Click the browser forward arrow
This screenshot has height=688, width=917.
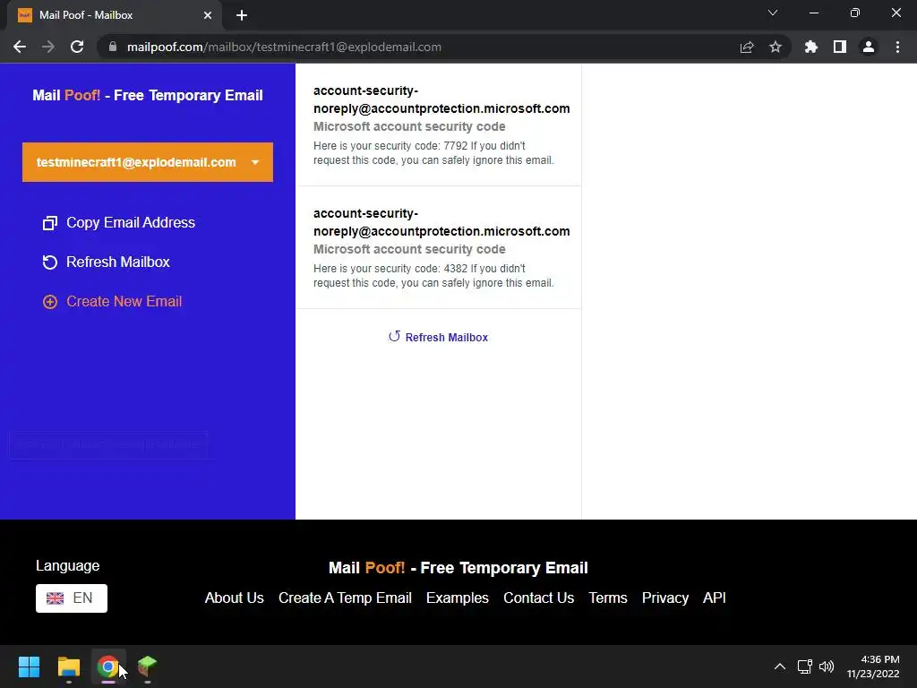point(48,47)
